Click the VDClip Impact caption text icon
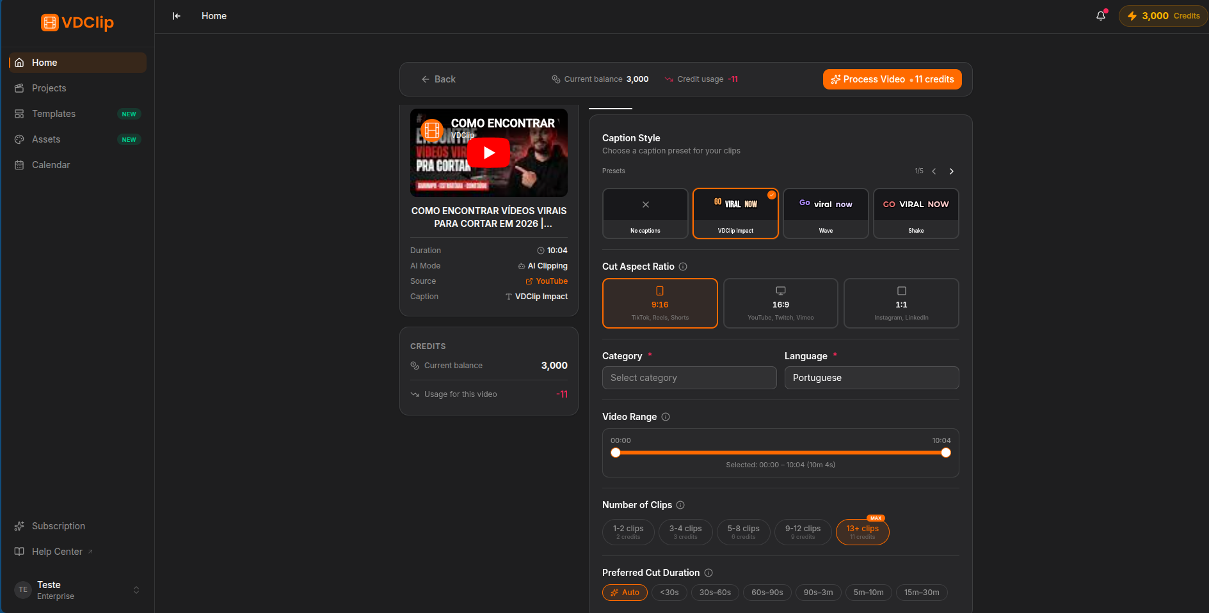Screen dimensions: 1209x613 (509, 297)
